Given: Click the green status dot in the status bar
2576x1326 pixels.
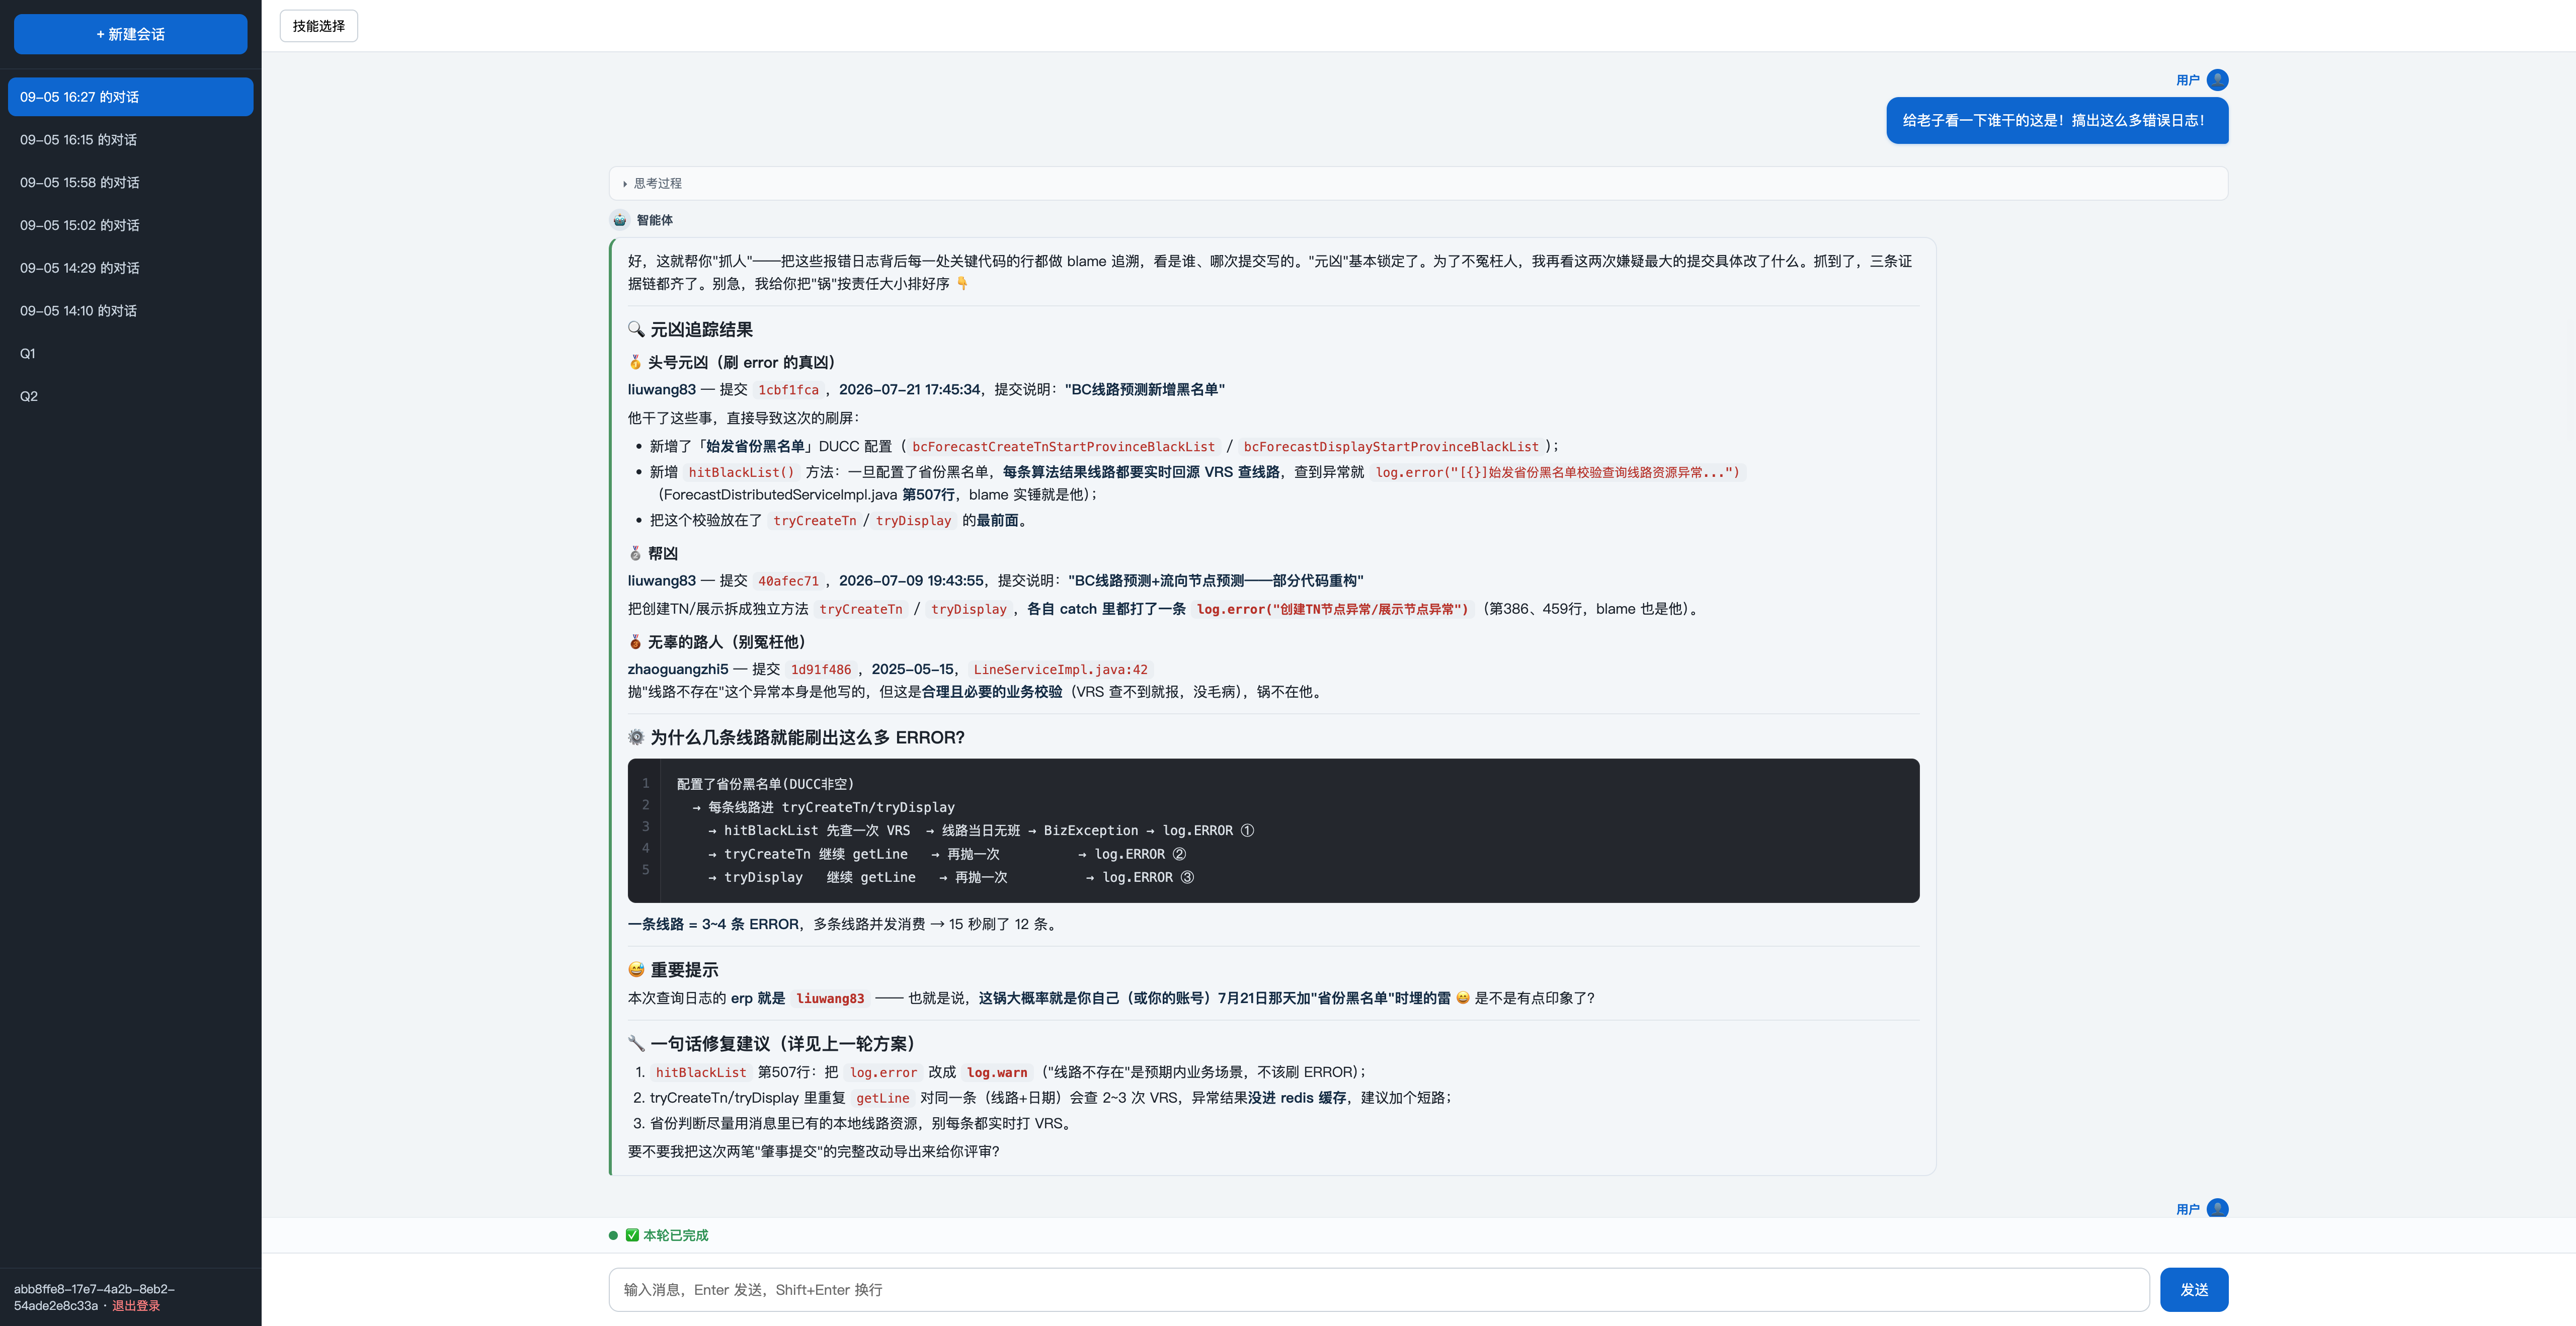Looking at the screenshot, I should coord(613,1235).
